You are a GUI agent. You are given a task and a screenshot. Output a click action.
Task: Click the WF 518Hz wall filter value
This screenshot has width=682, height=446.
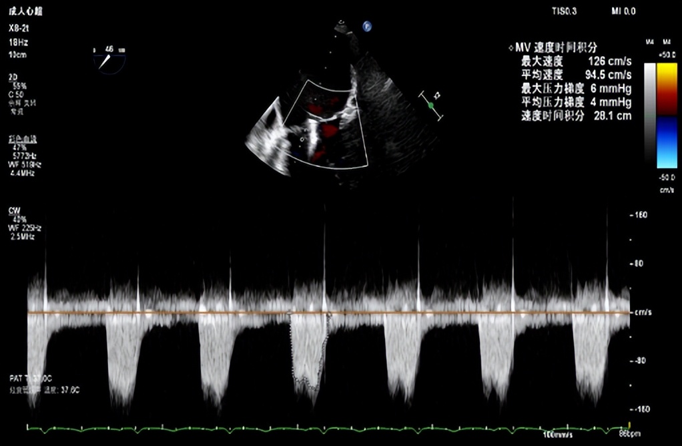coord(25,164)
